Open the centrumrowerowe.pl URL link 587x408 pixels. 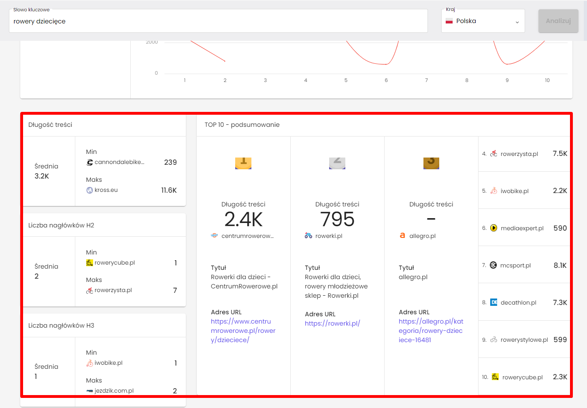point(243,330)
